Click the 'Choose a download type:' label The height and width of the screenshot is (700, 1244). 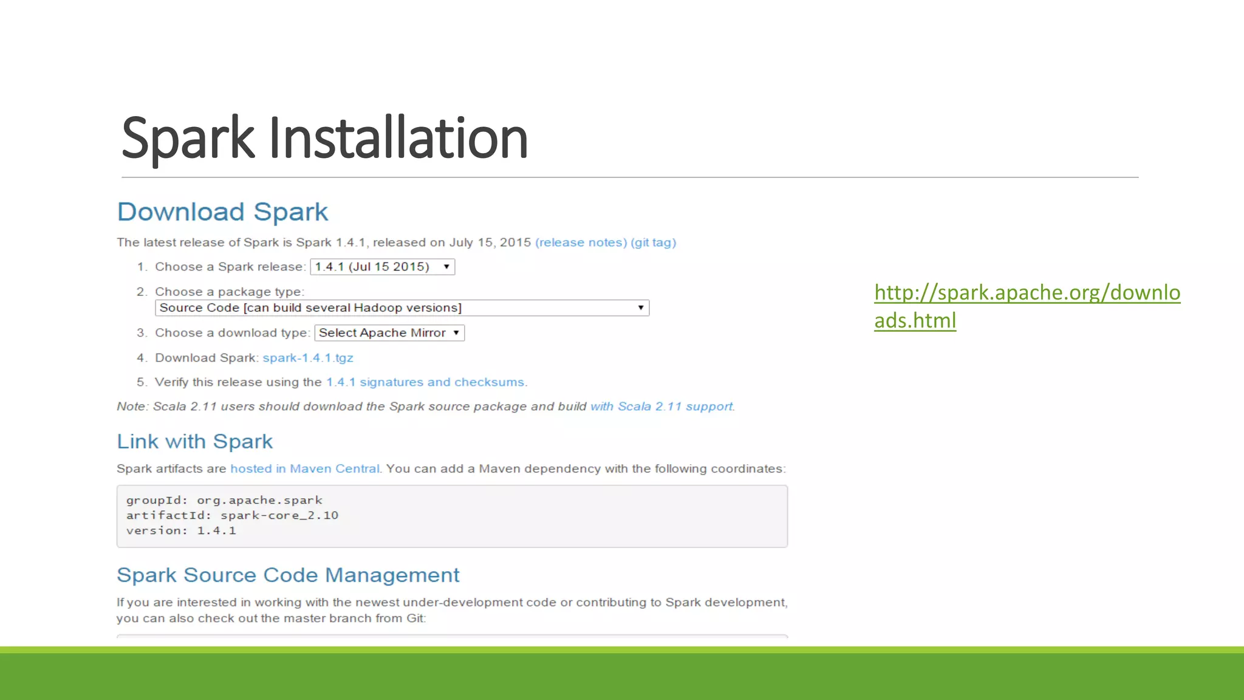point(233,333)
